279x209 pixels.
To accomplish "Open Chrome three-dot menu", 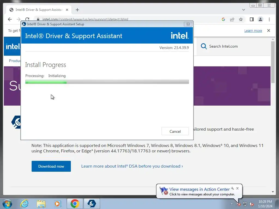I will coord(269,19).
